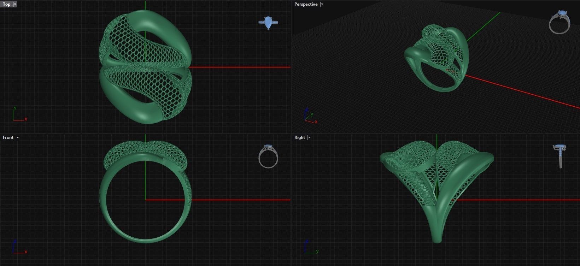Image resolution: width=580 pixels, height=266 pixels.
Task: Open the Top viewport dropdown arrow
Action: coord(15,4)
